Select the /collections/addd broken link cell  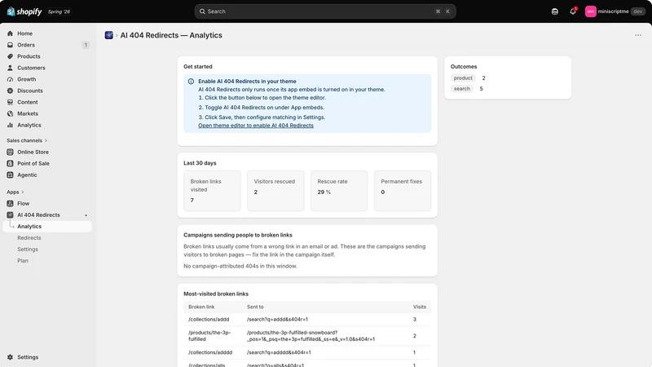(x=209, y=320)
